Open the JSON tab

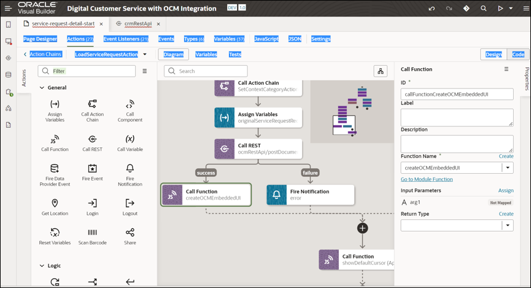point(295,39)
